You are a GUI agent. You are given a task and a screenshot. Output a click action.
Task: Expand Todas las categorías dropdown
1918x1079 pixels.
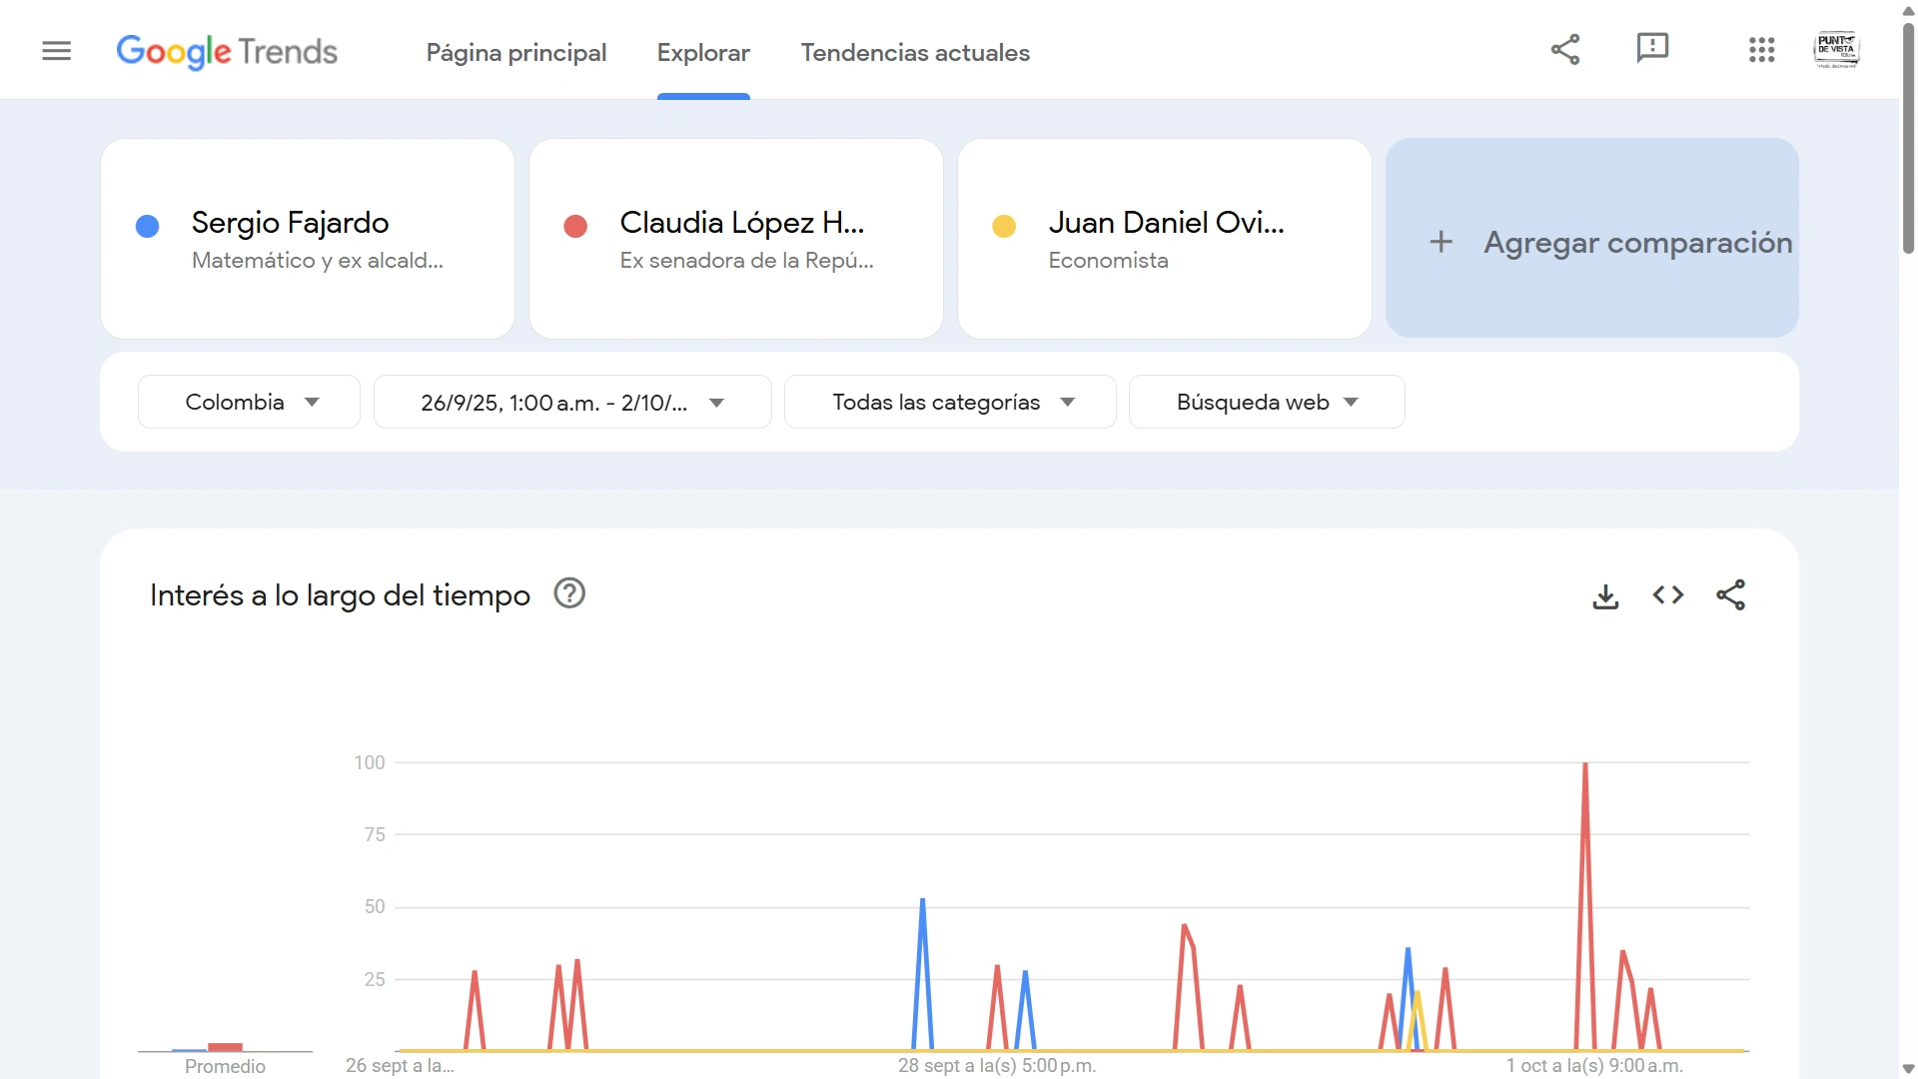[950, 403]
